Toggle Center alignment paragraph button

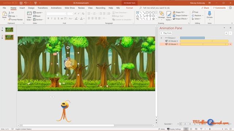pos(93,18)
